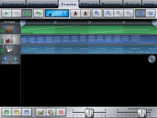Click the Volume slider handle

coord(142,113)
